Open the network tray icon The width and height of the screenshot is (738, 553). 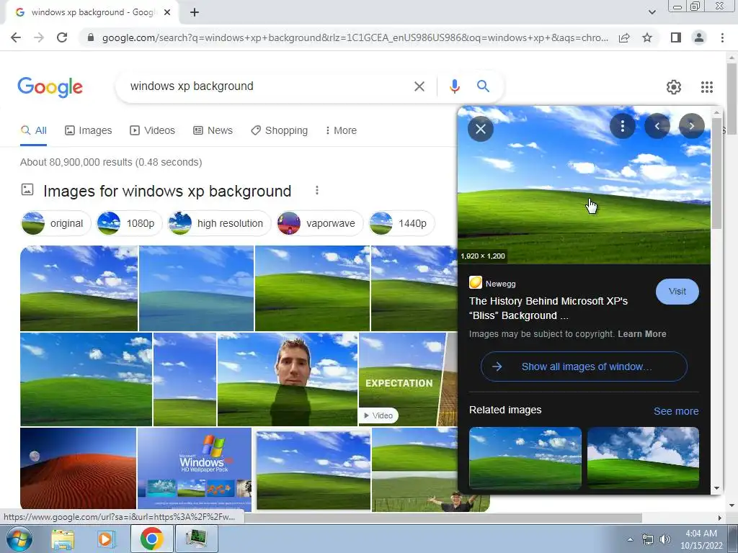point(648,539)
